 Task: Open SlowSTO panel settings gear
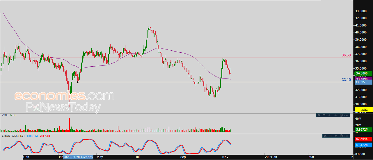point(341,136)
